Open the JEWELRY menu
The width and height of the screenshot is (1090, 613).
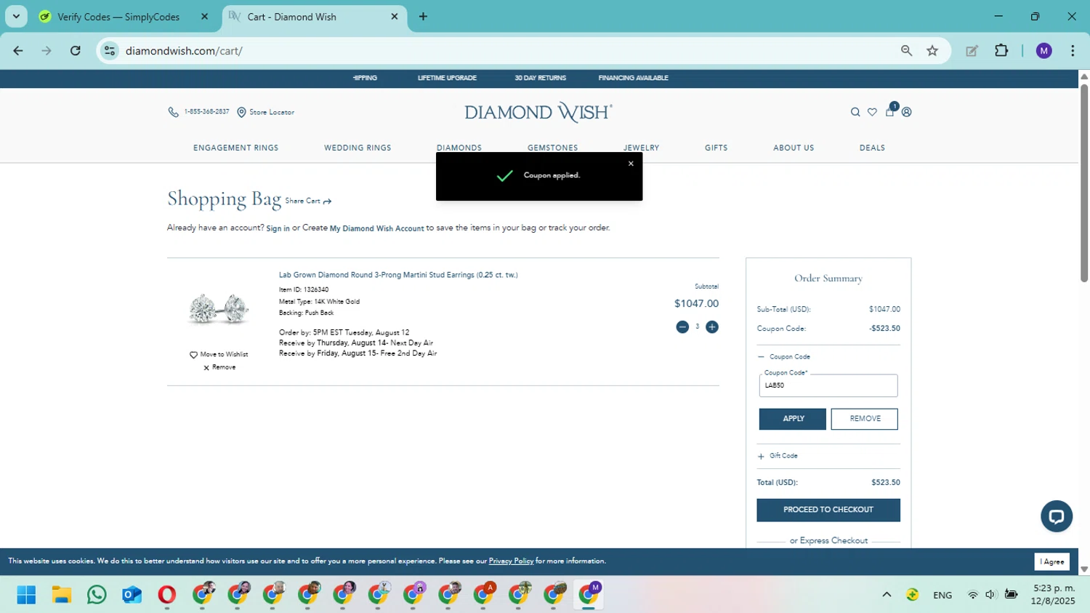click(642, 148)
